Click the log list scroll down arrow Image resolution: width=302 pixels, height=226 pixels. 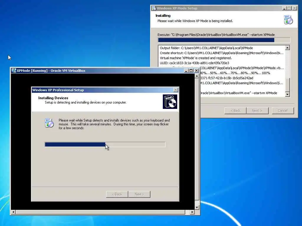pos(287,94)
